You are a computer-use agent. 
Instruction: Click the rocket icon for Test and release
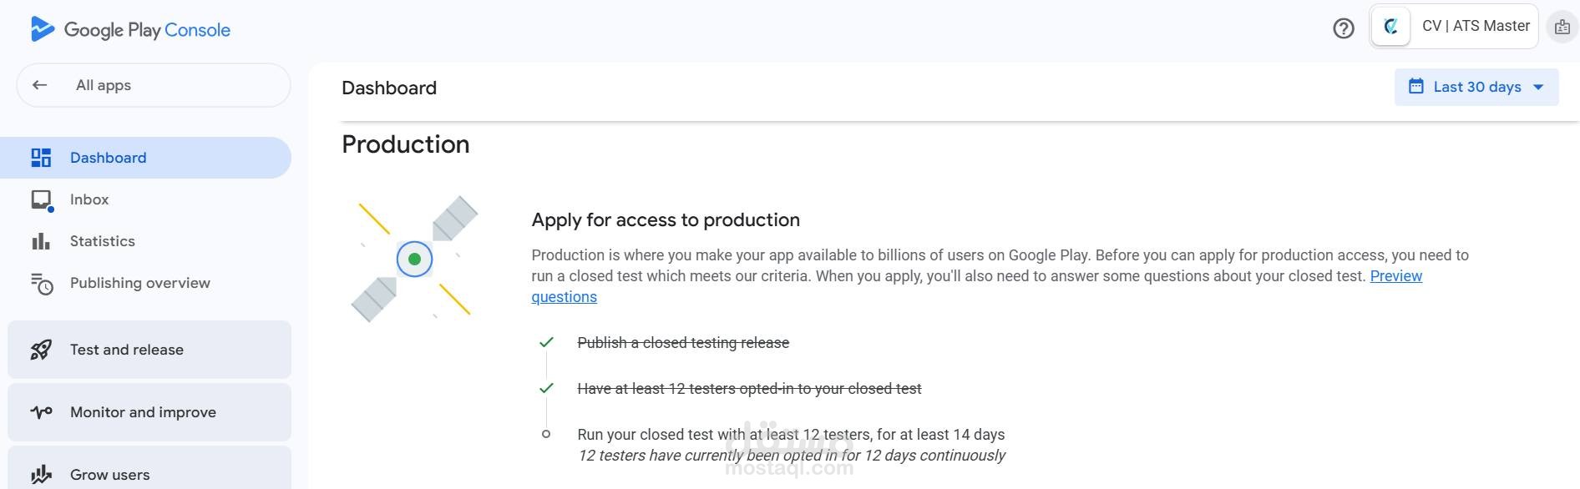tap(41, 350)
